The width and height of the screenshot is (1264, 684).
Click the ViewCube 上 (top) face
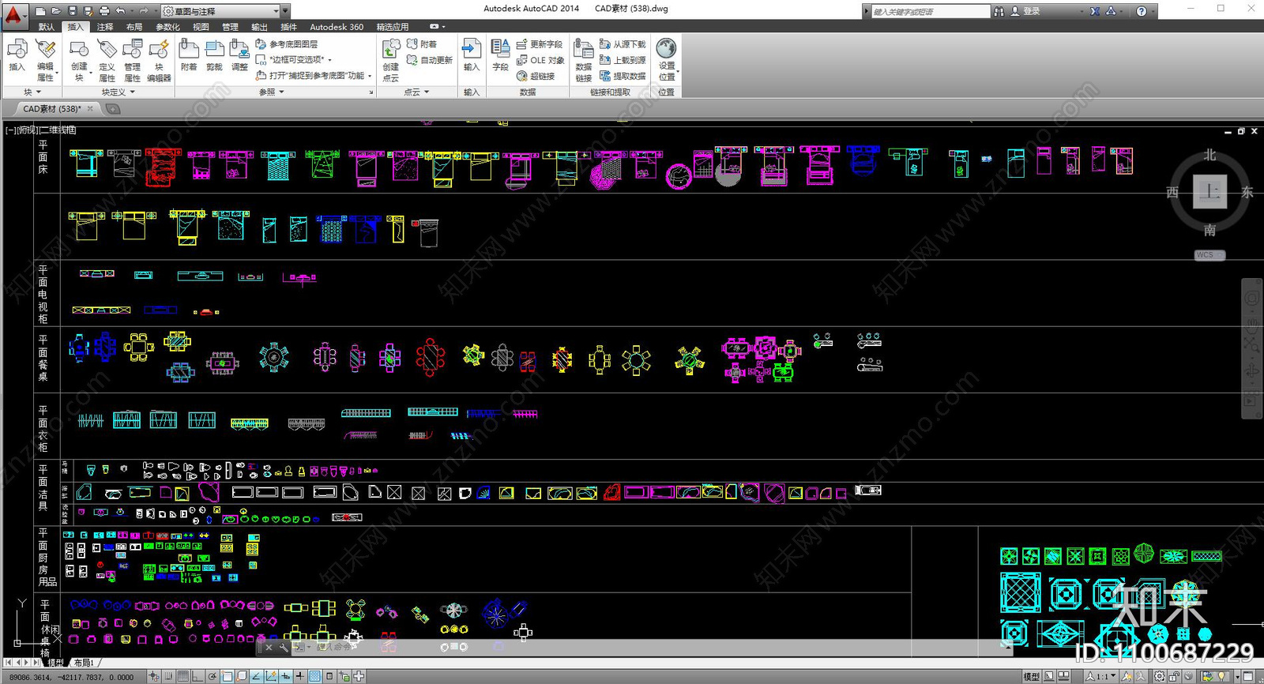pos(1209,191)
